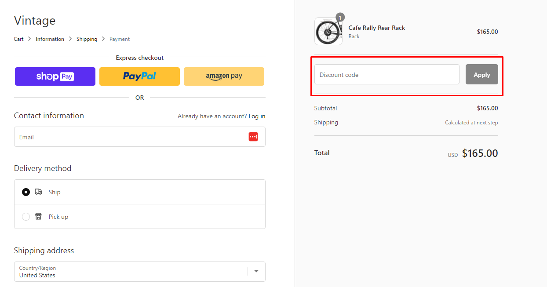This screenshot has height=287, width=547.
Task: Pay with the Shop Pay button
Action: click(x=55, y=76)
